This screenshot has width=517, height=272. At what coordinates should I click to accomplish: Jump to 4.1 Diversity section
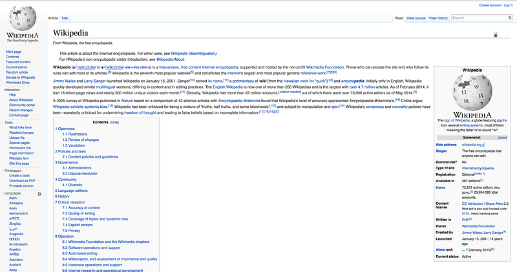(x=72, y=185)
